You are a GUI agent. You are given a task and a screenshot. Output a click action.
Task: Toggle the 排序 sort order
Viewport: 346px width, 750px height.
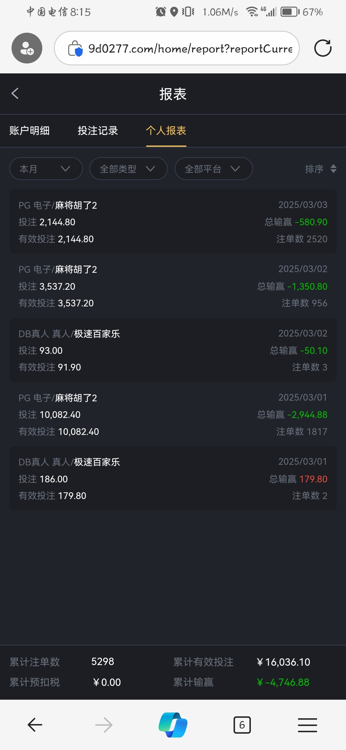click(x=320, y=169)
